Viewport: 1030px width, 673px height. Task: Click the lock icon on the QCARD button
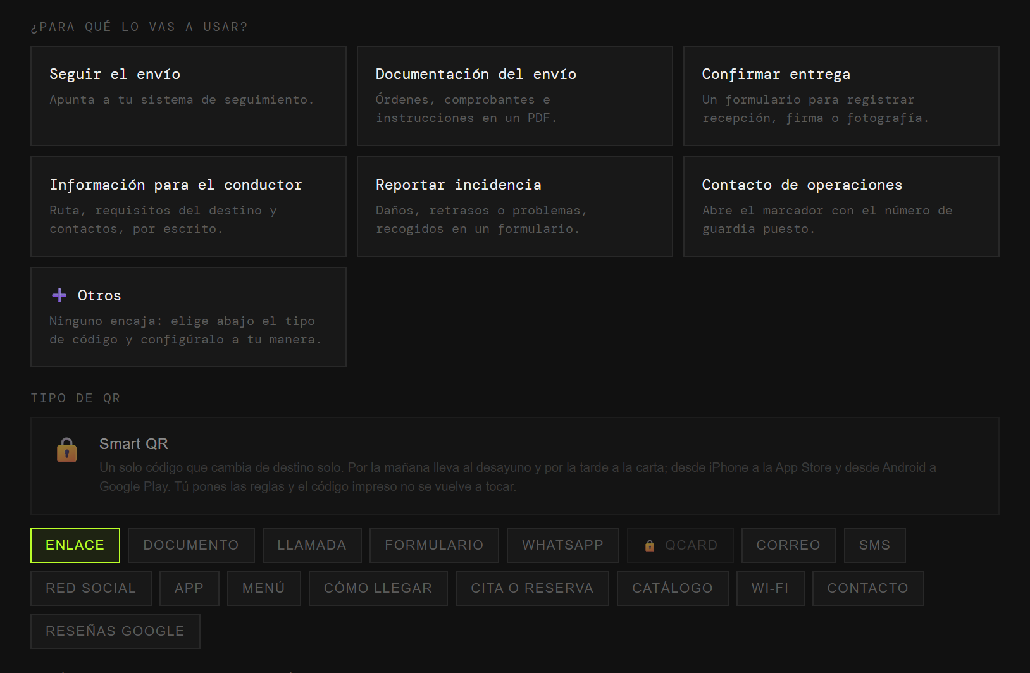coord(650,546)
